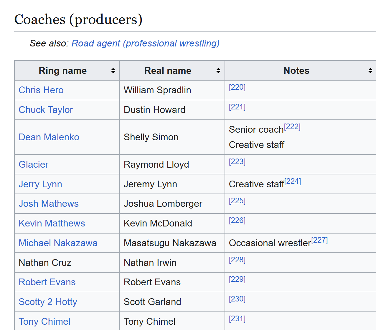This screenshot has width=376, height=330.
Task: Open Tony Chimel ring name link
Action: point(44,321)
